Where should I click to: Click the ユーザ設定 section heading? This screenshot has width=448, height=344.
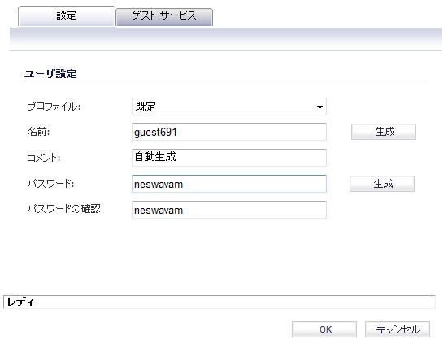pyautogui.click(x=50, y=74)
